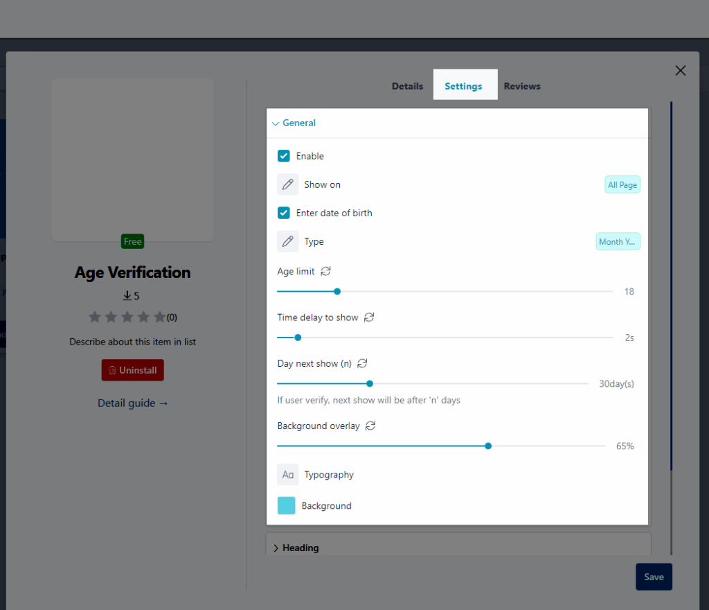709x610 pixels.
Task: Toggle the Enter date of birth checkbox
Action: [283, 213]
